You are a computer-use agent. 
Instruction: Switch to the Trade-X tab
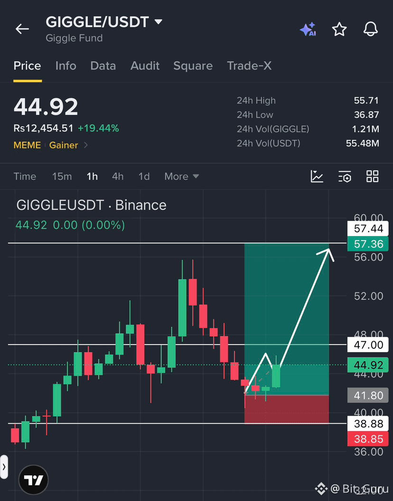(249, 66)
